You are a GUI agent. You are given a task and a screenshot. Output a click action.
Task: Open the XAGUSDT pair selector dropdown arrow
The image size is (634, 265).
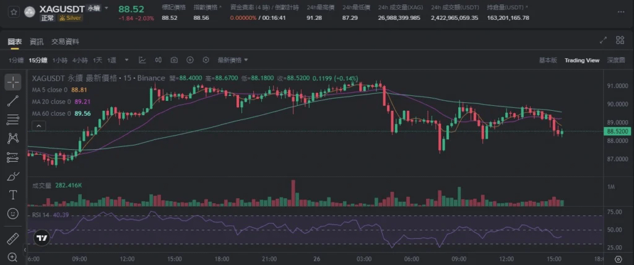(106, 8)
